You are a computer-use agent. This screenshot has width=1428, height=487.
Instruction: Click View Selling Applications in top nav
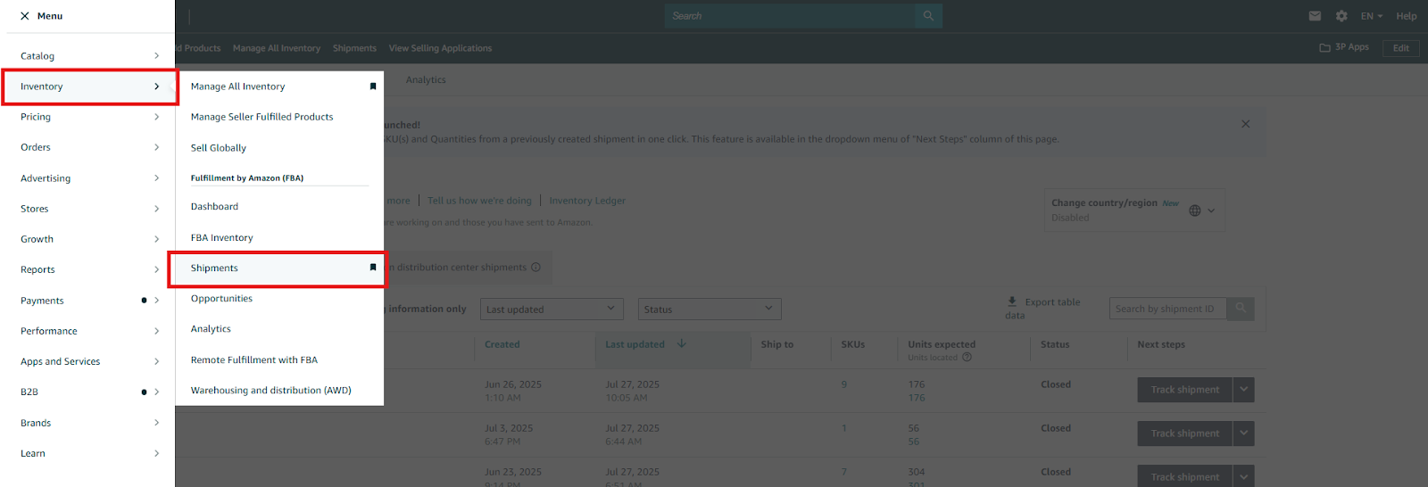tap(440, 48)
